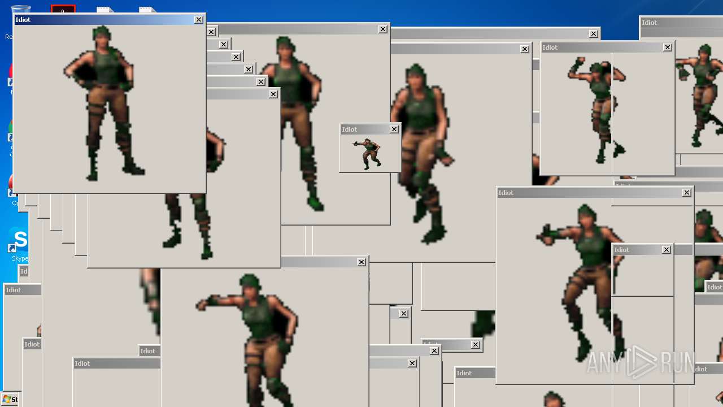Close the window showing the soldier pointing left

point(361,262)
